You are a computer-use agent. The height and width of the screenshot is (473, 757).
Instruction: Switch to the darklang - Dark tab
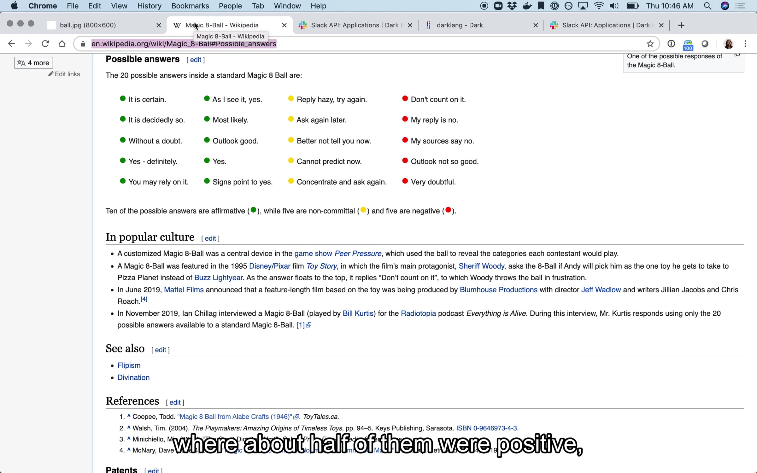[x=460, y=25]
